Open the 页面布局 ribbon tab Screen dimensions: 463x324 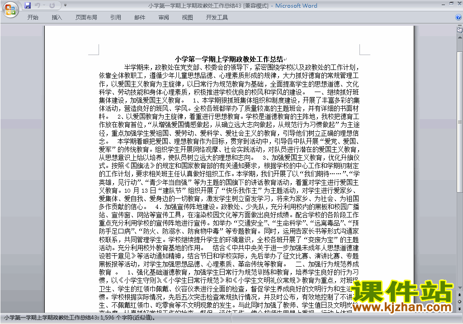pyautogui.click(x=86, y=18)
